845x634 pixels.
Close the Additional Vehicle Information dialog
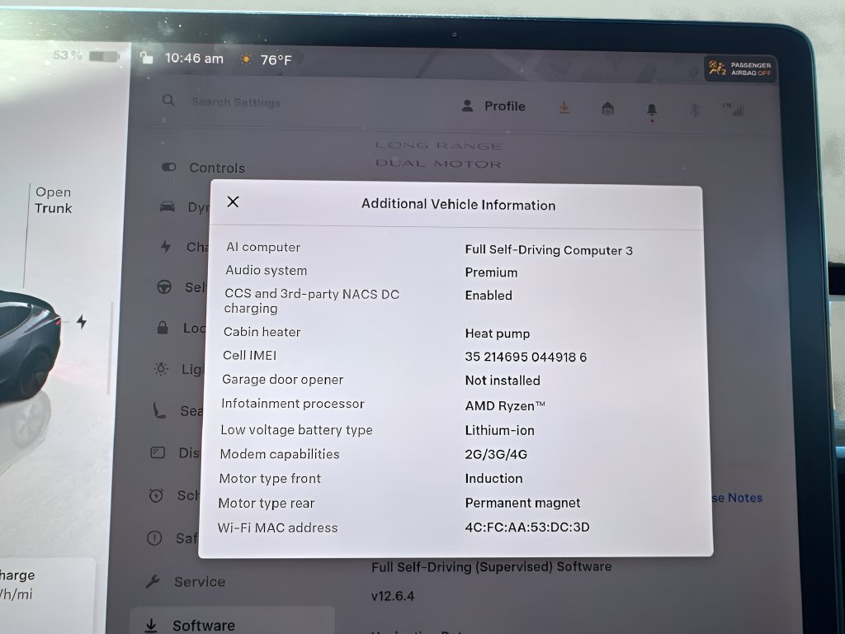233,201
